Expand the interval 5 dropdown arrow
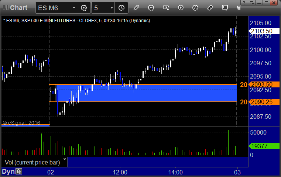281x177 pixels. pyautogui.click(x=112, y=8)
